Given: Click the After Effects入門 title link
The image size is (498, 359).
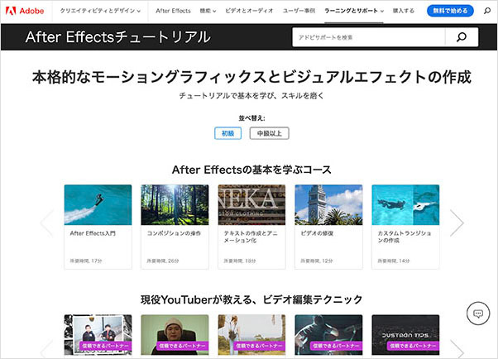Looking at the screenshot, I should [x=93, y=233].
